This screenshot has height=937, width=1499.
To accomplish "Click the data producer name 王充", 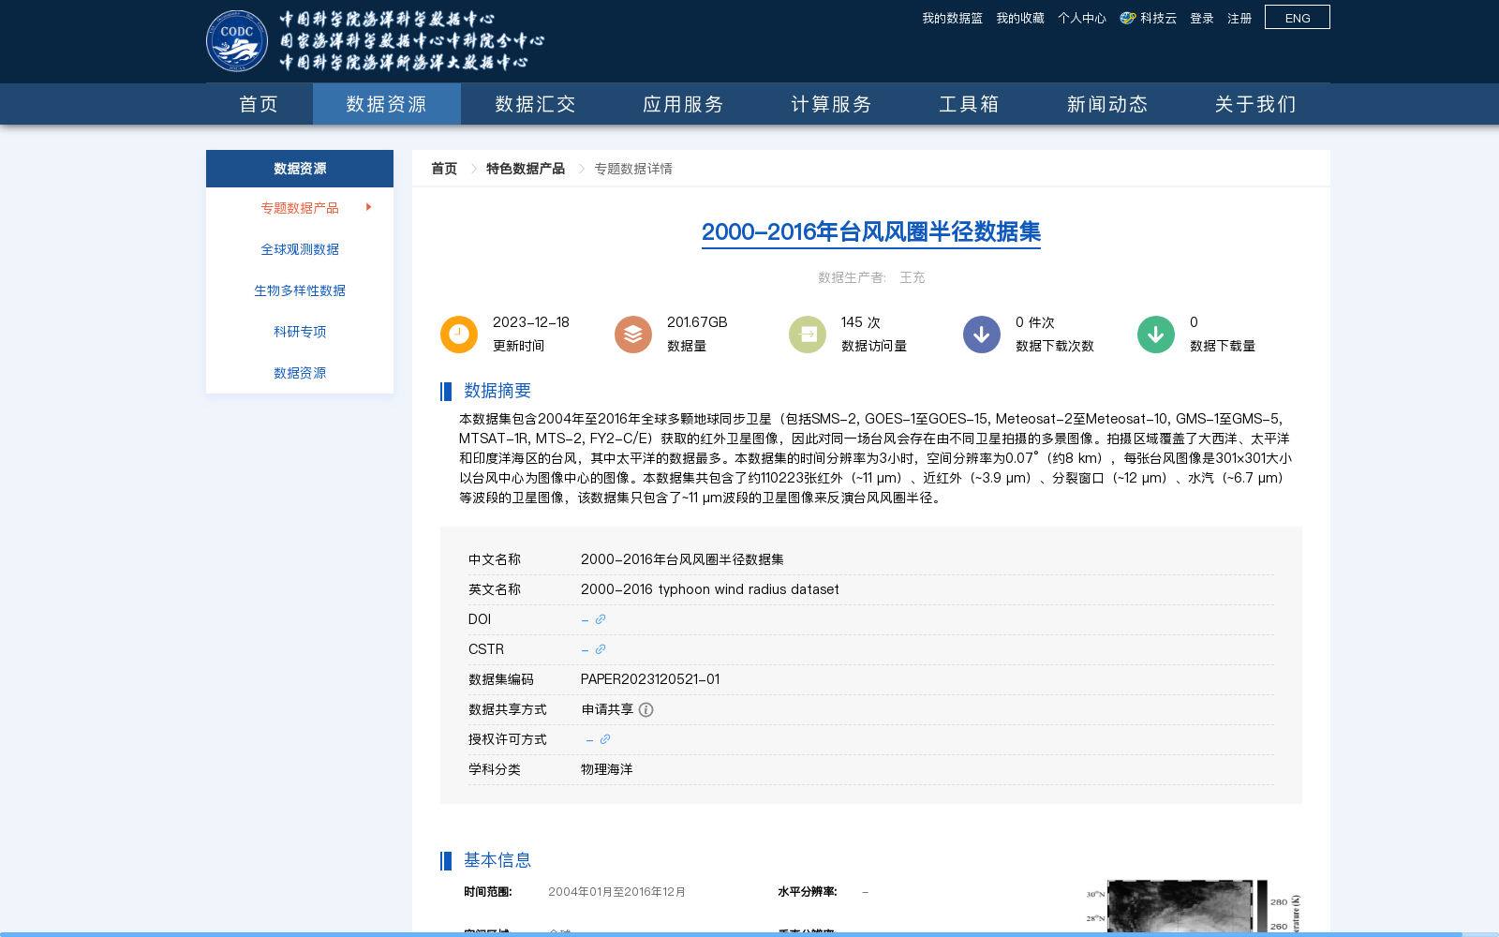I will tap(912, 277).
